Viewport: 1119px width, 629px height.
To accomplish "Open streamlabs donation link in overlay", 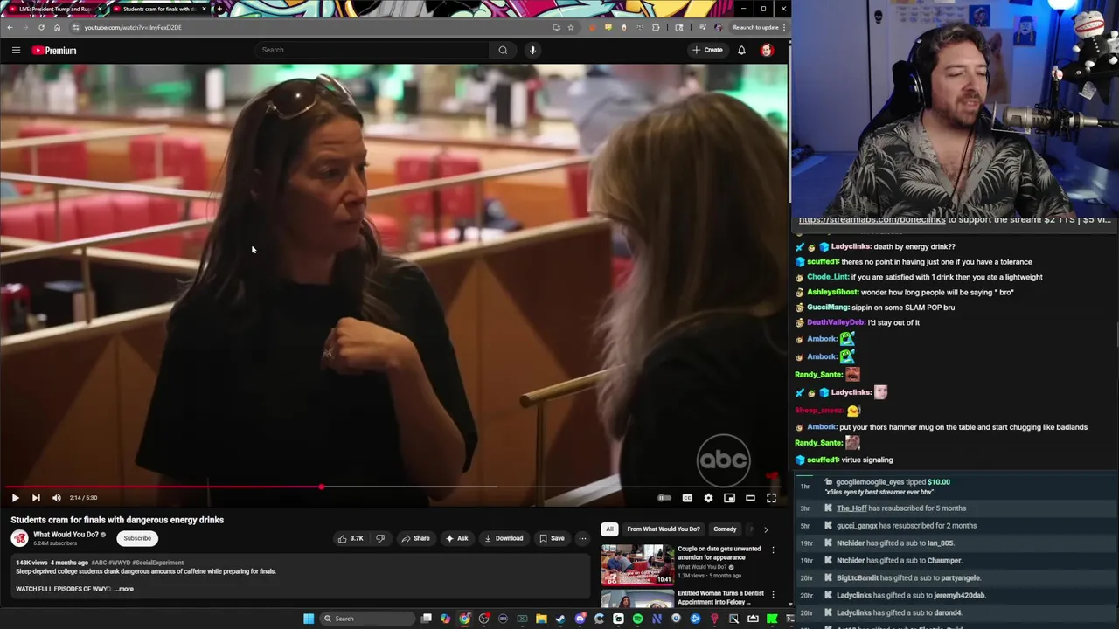I will [x=872, y=220].
